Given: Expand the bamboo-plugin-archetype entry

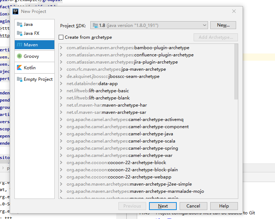Looking at the screenshot, I should coord(61,48).
